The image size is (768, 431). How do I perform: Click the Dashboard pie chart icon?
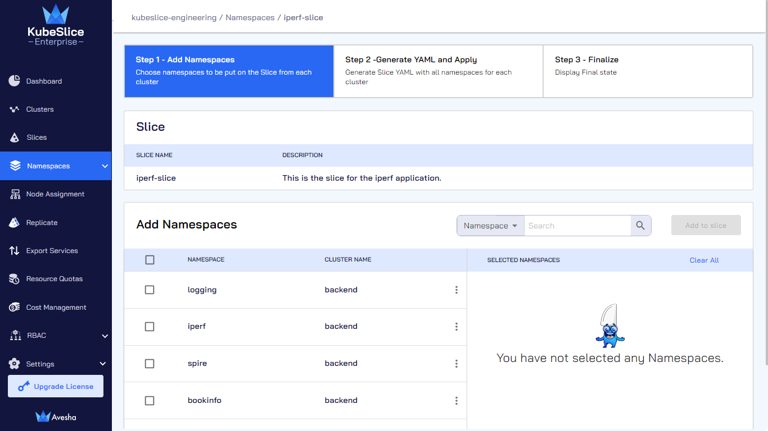(15, 81)
